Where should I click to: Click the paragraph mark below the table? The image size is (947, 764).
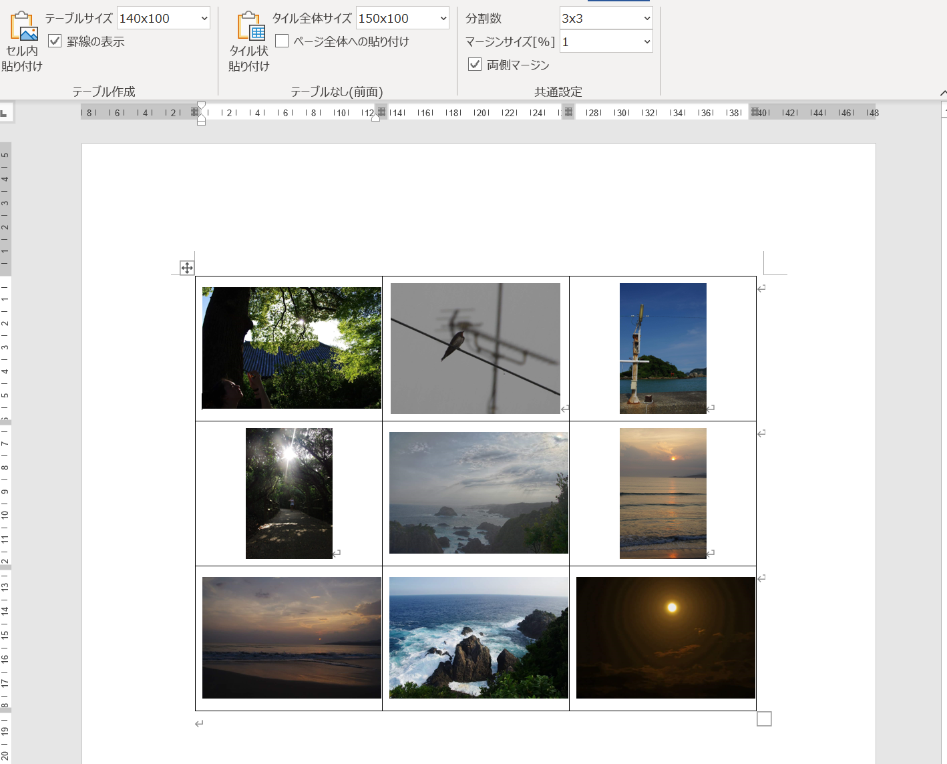pos(199,724)
